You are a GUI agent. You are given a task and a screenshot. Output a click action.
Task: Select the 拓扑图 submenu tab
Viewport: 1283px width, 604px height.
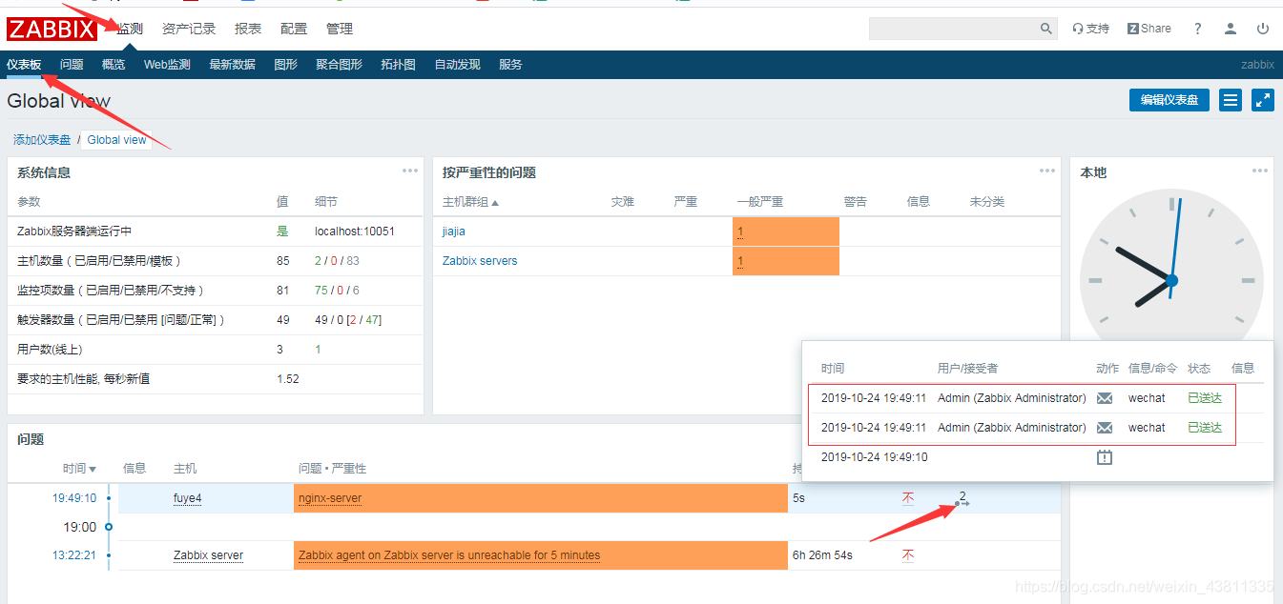coord(398,65)
